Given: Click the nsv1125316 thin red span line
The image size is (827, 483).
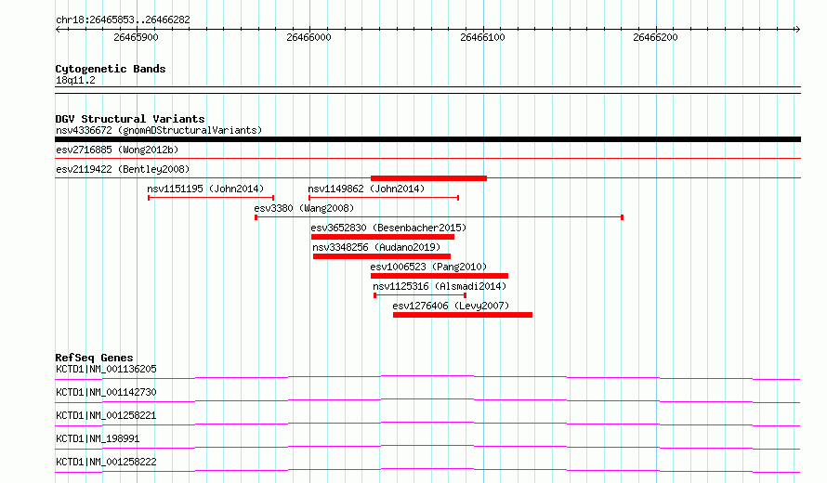Looking at the screenshot, I should pyautogui.click(x=420, y=295).
